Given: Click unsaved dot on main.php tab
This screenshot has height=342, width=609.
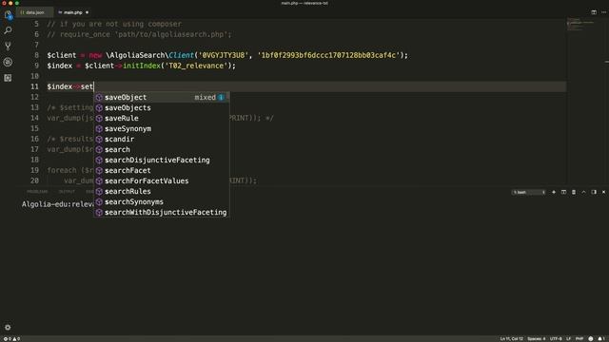Looking at the screenshot, I should click(x=87, y=12).
